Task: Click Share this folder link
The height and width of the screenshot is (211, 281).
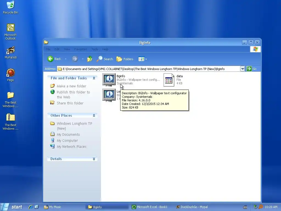Action: (70, 103)
